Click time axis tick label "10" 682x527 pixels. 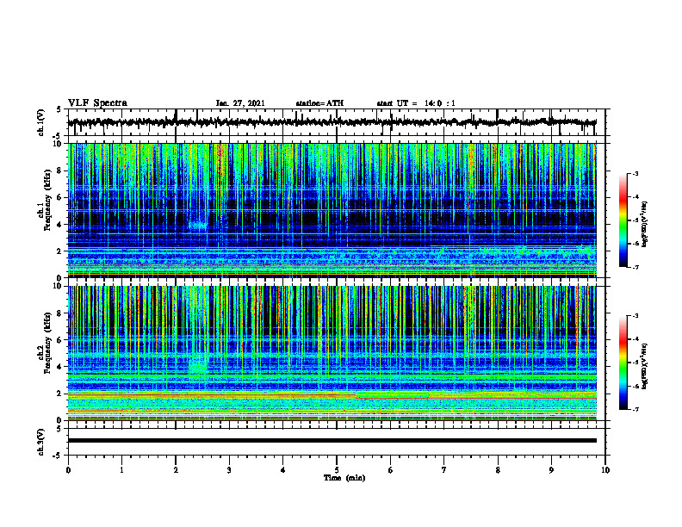click(x=605, y=470)
